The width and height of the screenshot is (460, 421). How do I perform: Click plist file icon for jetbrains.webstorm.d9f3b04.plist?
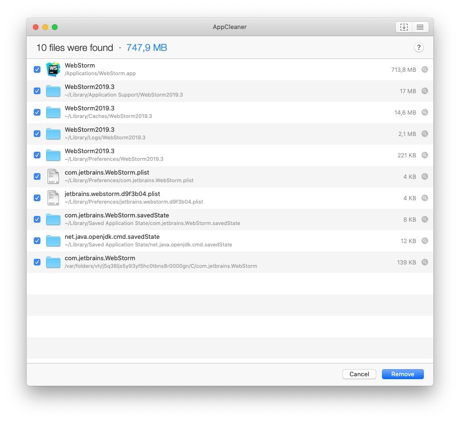[53, 198]
